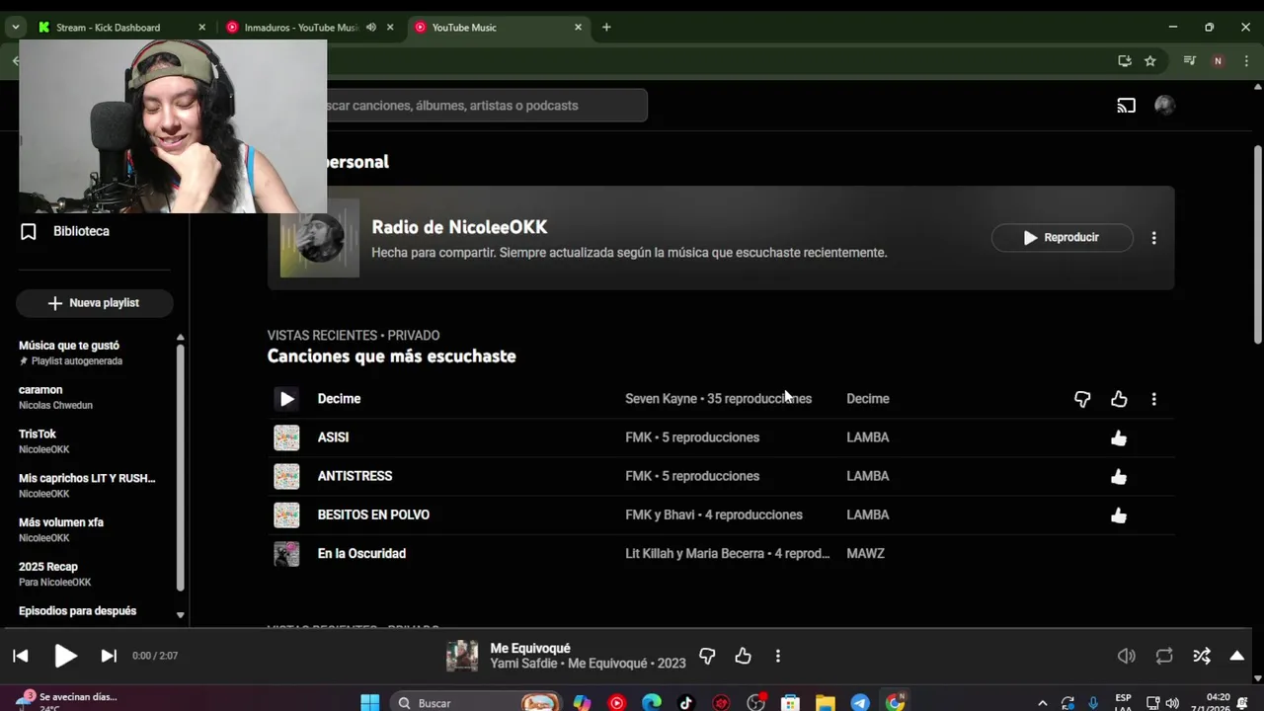Open more options for Decime row
The height and width of the screenshot is (711, 1264).
(x=1153, y=399)
